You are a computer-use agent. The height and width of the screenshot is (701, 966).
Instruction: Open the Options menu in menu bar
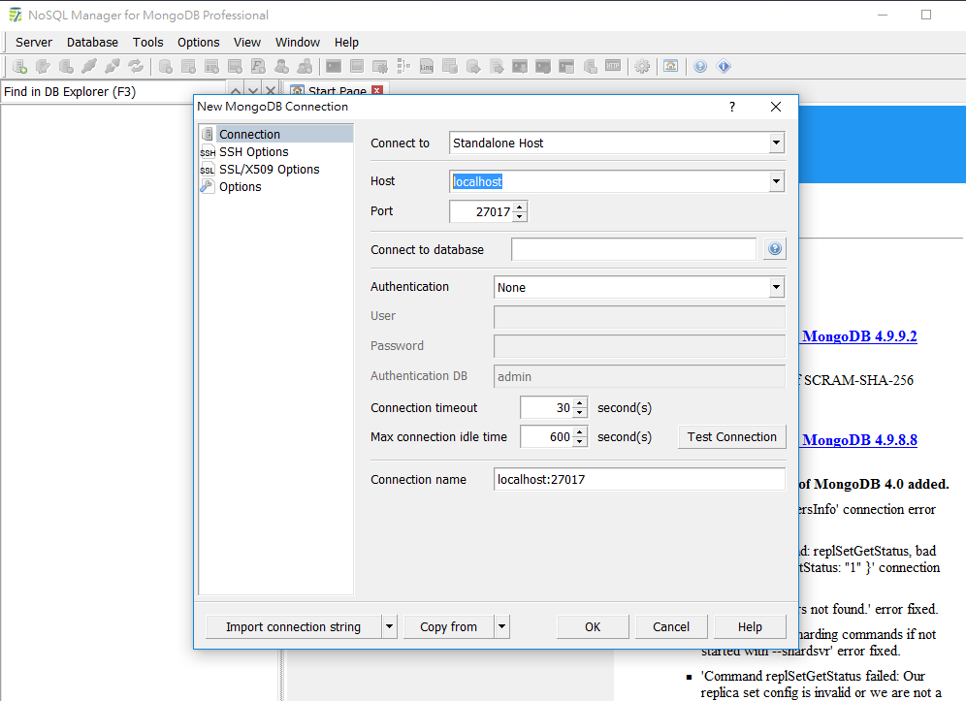pyautogui.click(x=199, y=42)
